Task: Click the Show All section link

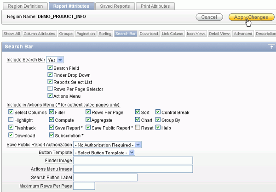Action: [x=11, y=34]
